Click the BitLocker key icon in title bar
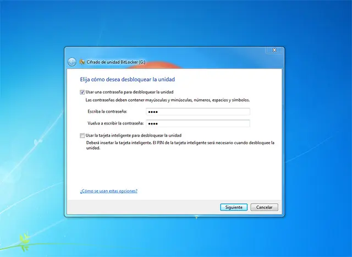 [x=81, y=62]
